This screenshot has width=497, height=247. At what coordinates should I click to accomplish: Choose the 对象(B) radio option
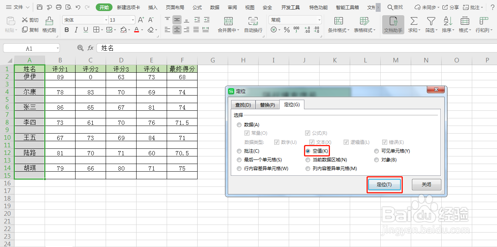376,159
